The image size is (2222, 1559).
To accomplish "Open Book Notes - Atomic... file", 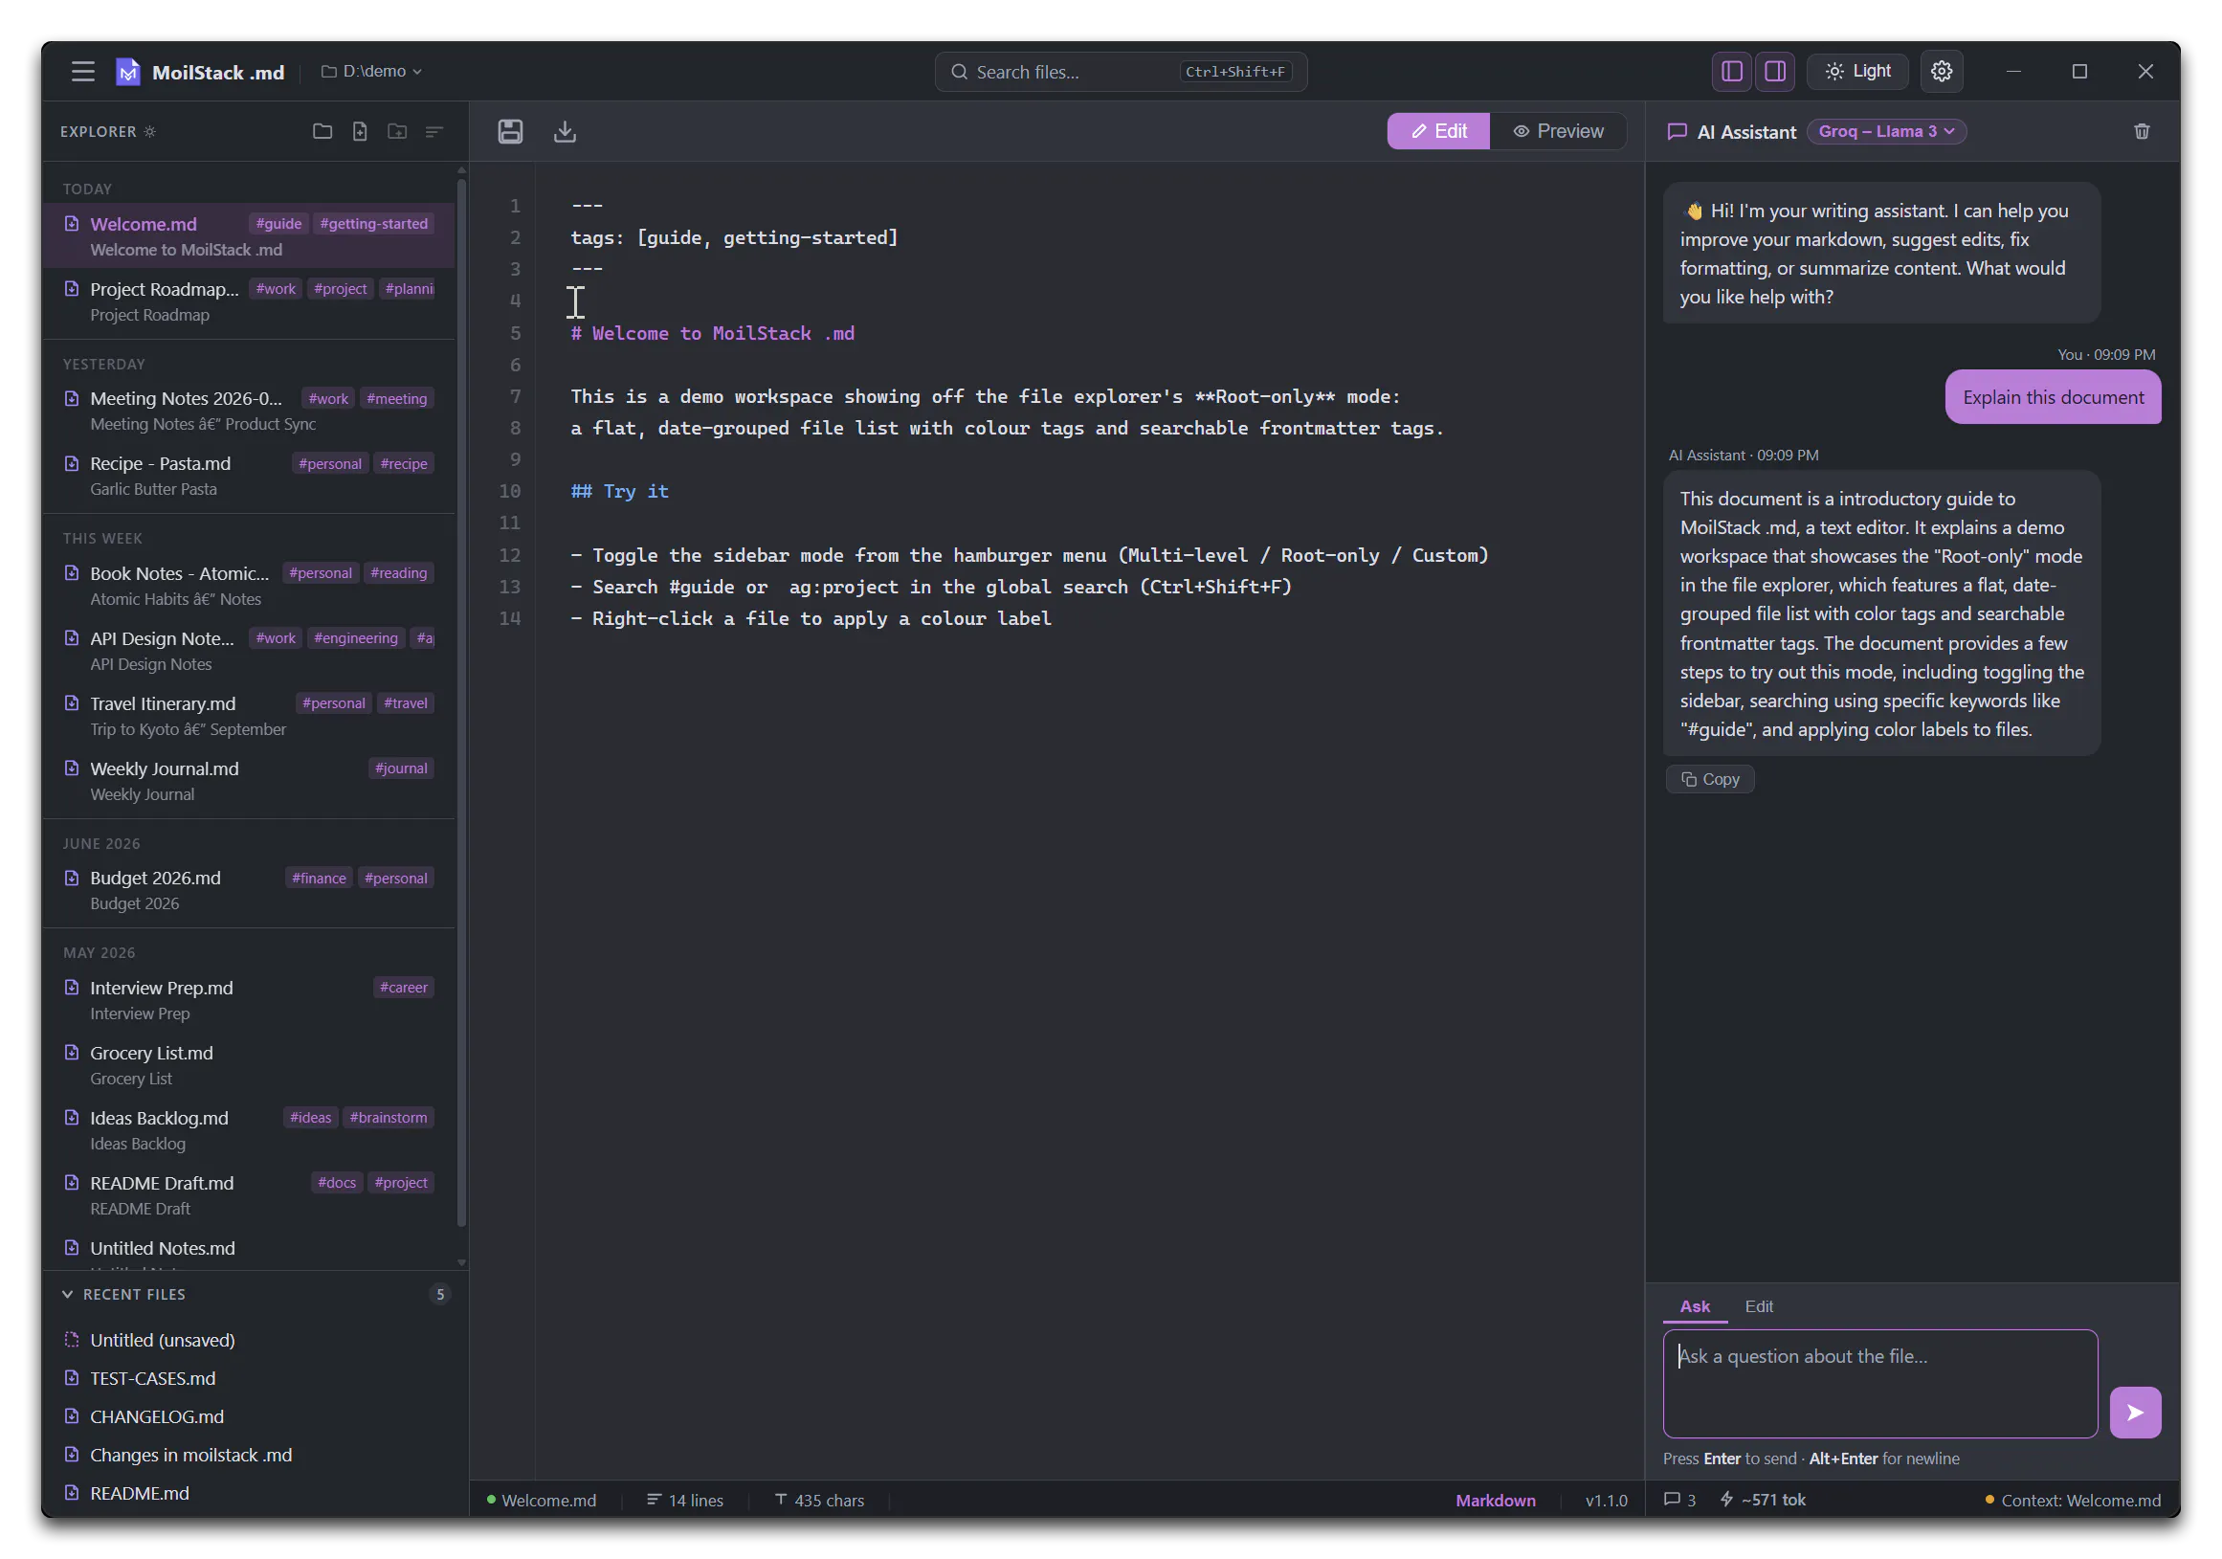I will pyautogui.click(x=249, y=586).
